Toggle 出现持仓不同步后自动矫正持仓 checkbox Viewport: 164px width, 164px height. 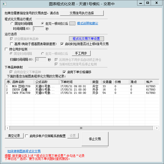point(56,60)
